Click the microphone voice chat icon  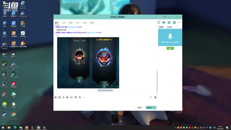click(x=170, y=37)
